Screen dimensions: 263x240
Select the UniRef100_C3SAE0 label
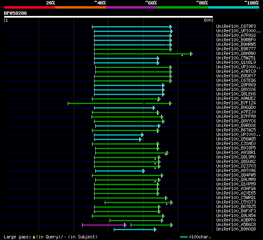pos(236,144)
